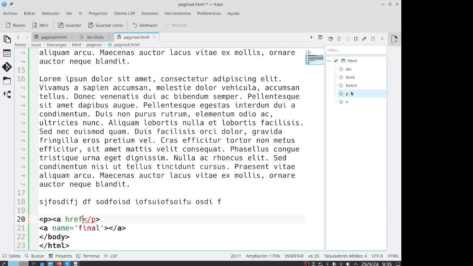The width and height of the screenshot is (473, 266).
Task: Click the OBS icon in system tray
Action: click(307, 264)
